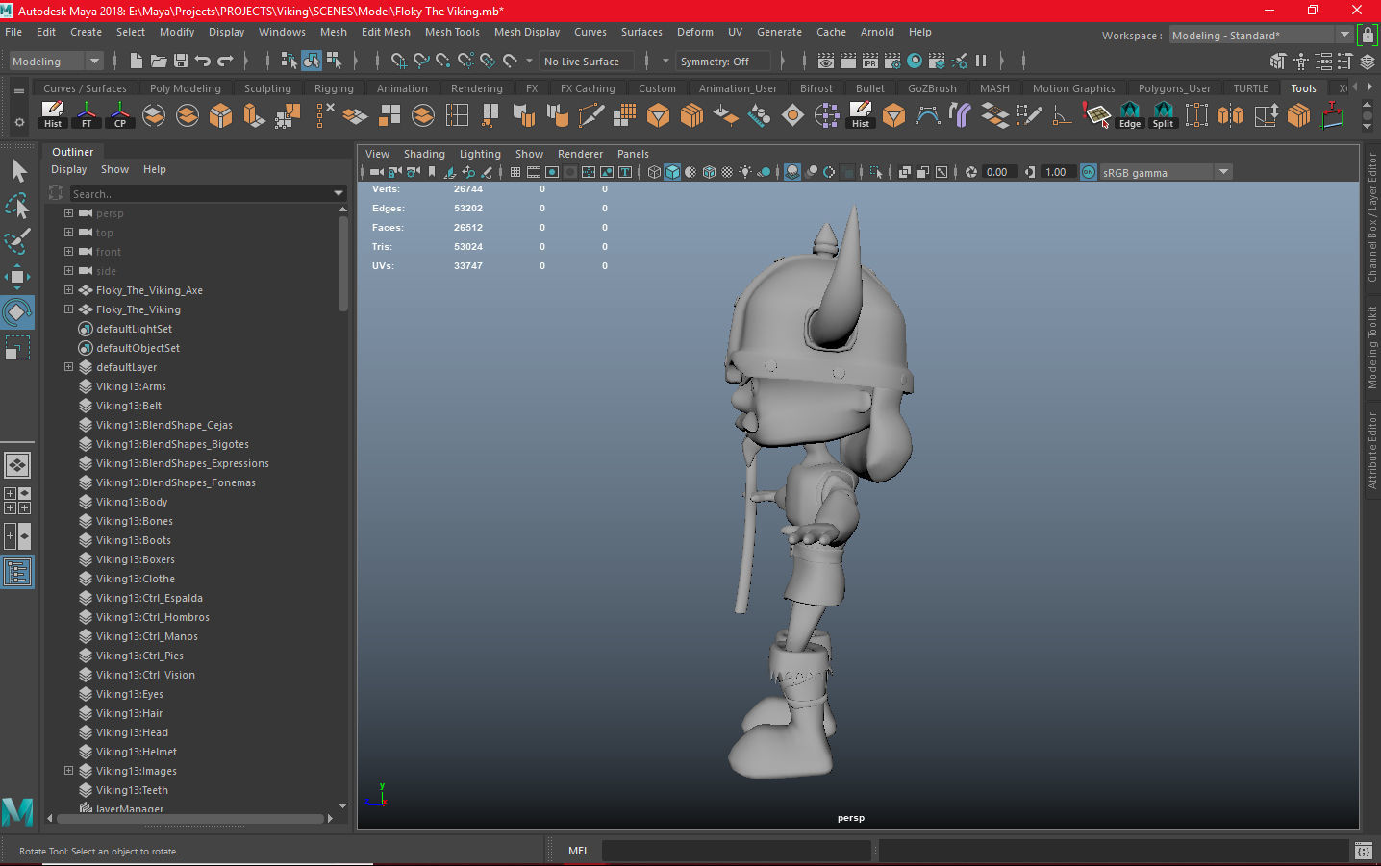Open the sRGB gamma view transform dropdown
The width and height of the screenshot is (1381, 866).
pyautogui.click(x=1167, y=172)
